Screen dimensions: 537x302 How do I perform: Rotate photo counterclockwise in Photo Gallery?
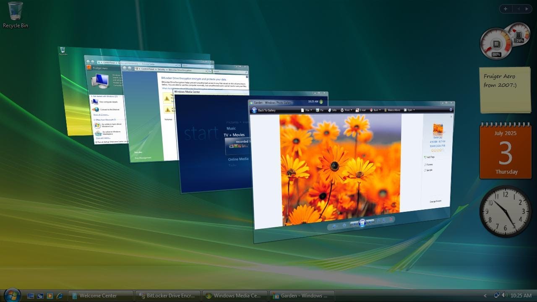point(378,221)
